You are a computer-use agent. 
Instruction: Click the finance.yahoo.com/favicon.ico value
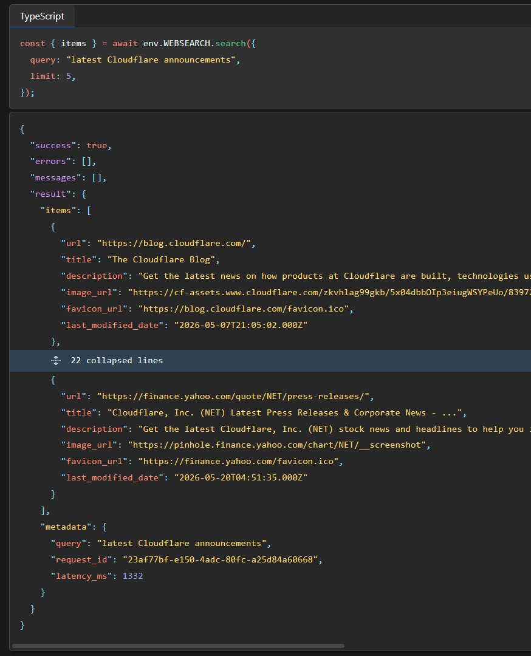point(239,461)
